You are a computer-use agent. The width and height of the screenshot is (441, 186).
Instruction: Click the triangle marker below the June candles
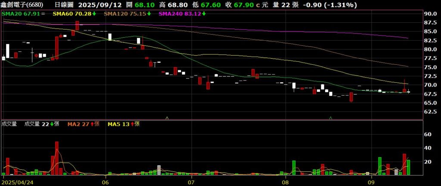click(167, 117)
